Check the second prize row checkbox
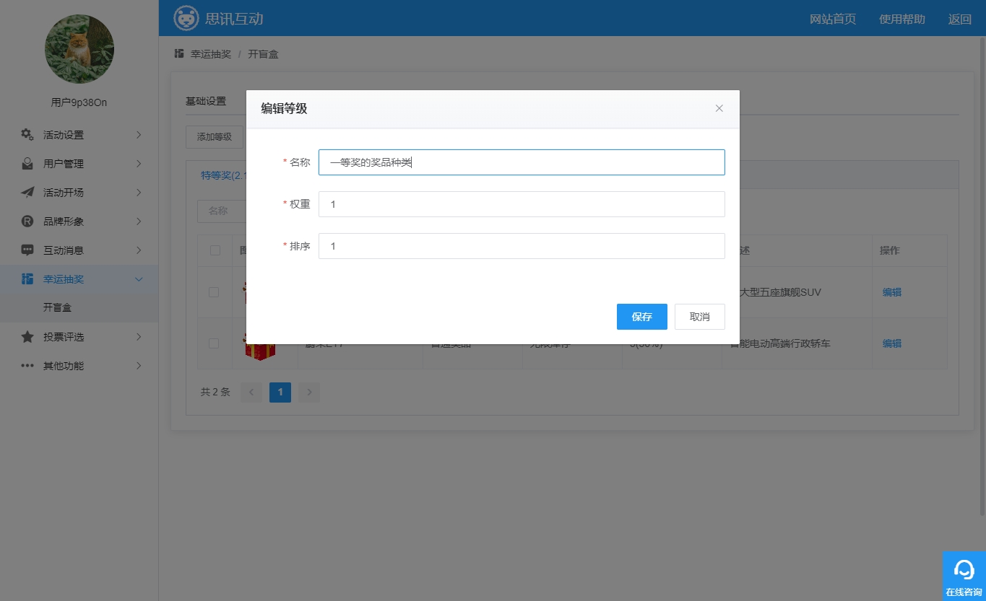986x601 pixels. coord(214,343)
